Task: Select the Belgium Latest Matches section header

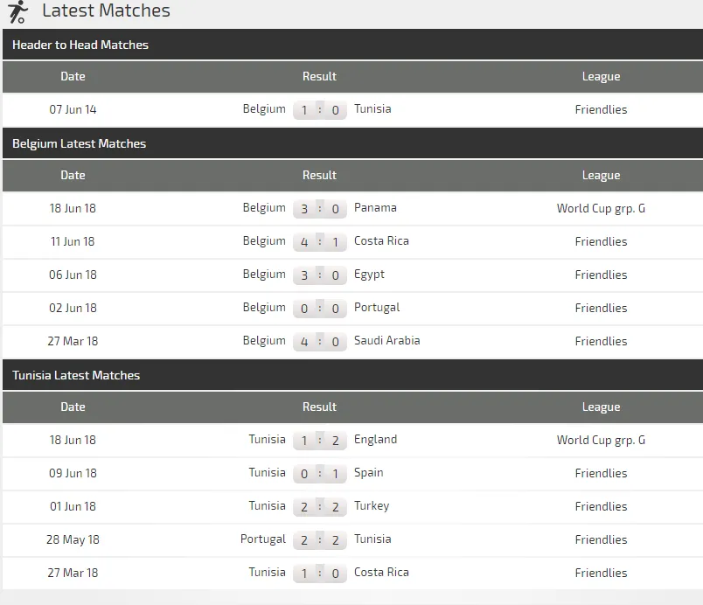Action: [x=80, y=143]
